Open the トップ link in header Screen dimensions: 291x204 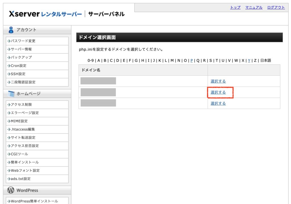coord(235,7)
